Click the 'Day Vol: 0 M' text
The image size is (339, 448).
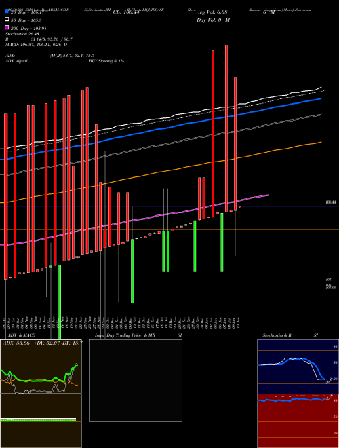coord(213,20)
